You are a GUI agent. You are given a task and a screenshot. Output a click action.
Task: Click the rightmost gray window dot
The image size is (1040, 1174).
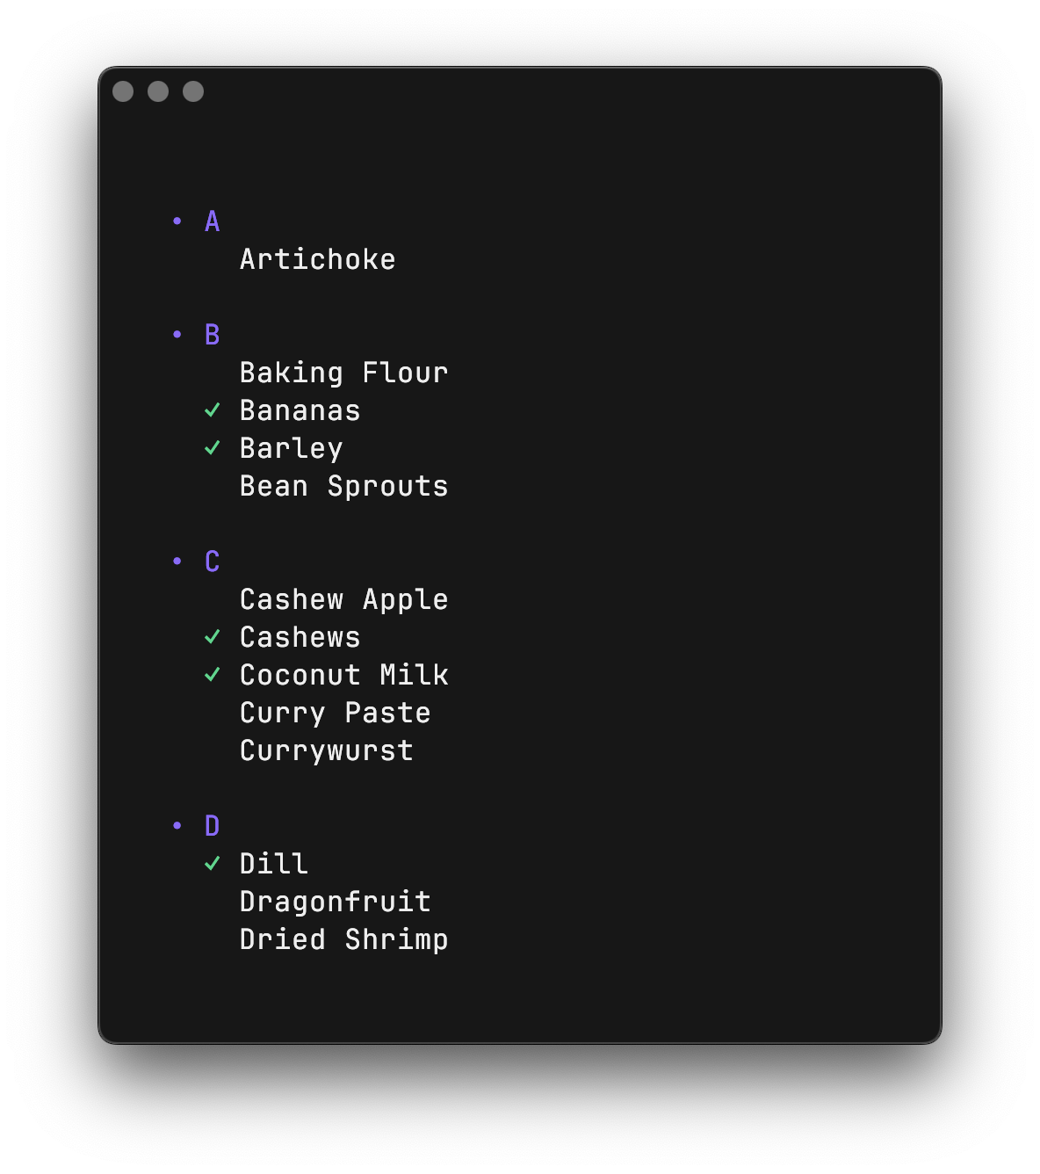point(193,91)
